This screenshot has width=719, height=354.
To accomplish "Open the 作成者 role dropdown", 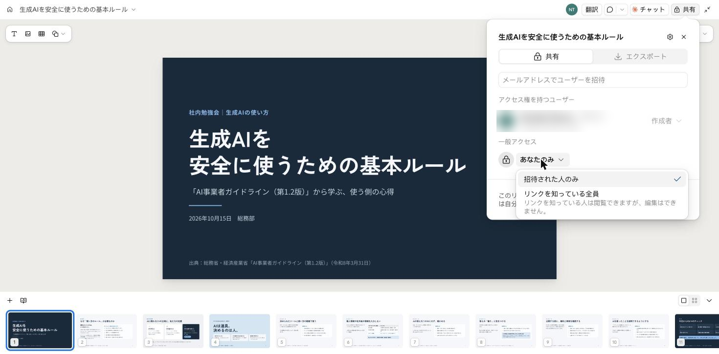I will pos(666,121).
